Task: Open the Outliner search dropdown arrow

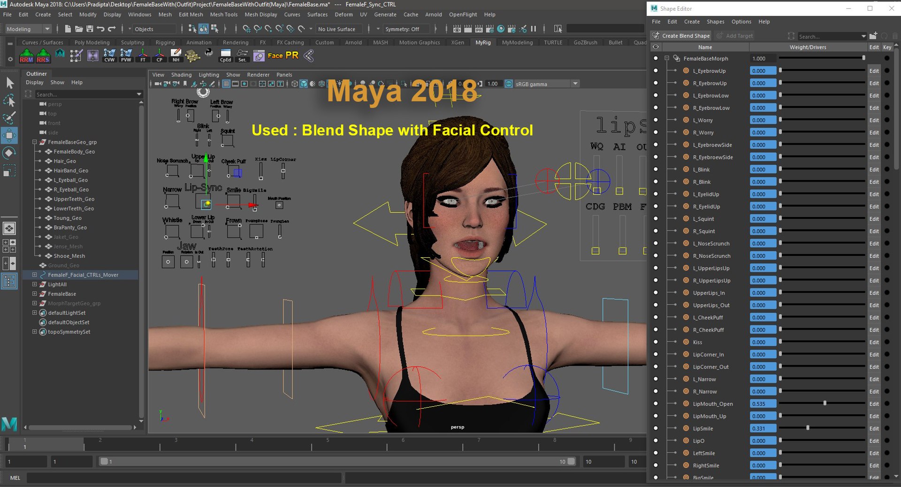Action: click(139, 94)
